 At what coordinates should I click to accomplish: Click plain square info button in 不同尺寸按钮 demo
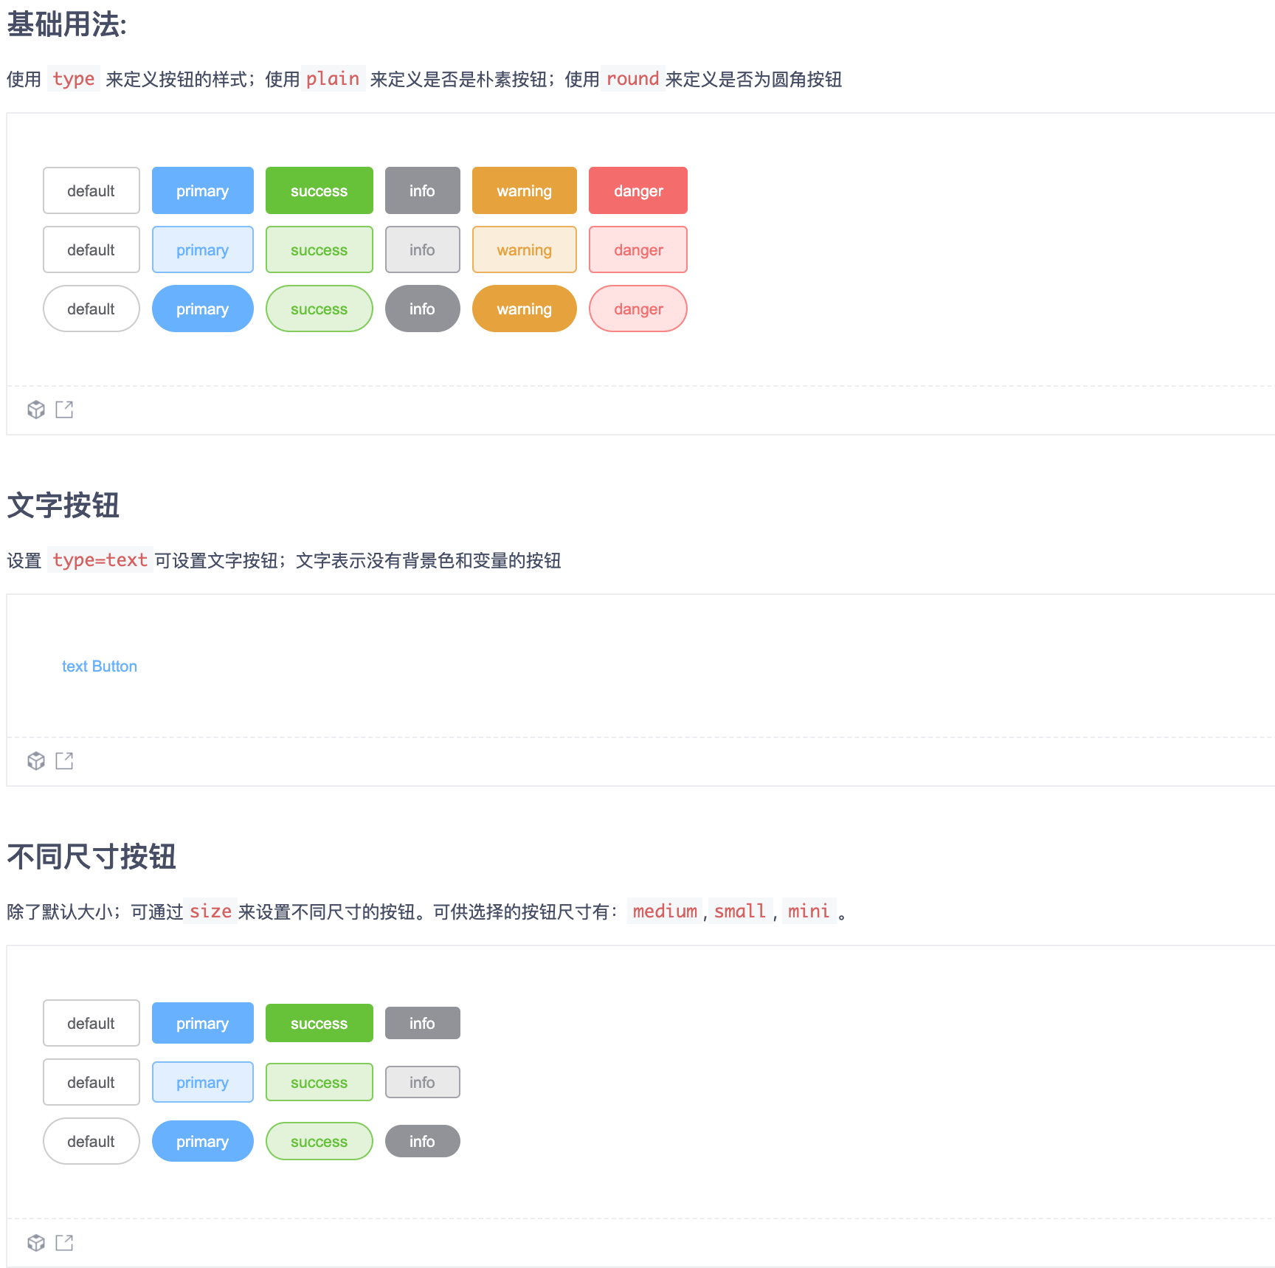423,1082
